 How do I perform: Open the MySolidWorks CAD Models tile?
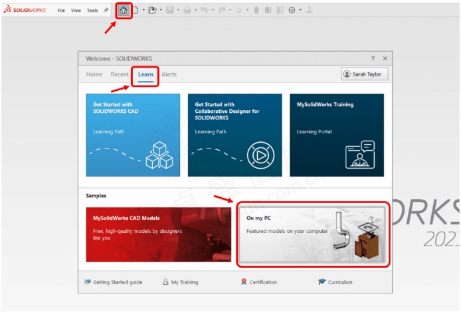[159, 234]
